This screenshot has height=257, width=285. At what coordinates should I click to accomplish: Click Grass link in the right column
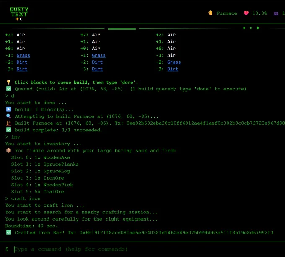(174, 62)
